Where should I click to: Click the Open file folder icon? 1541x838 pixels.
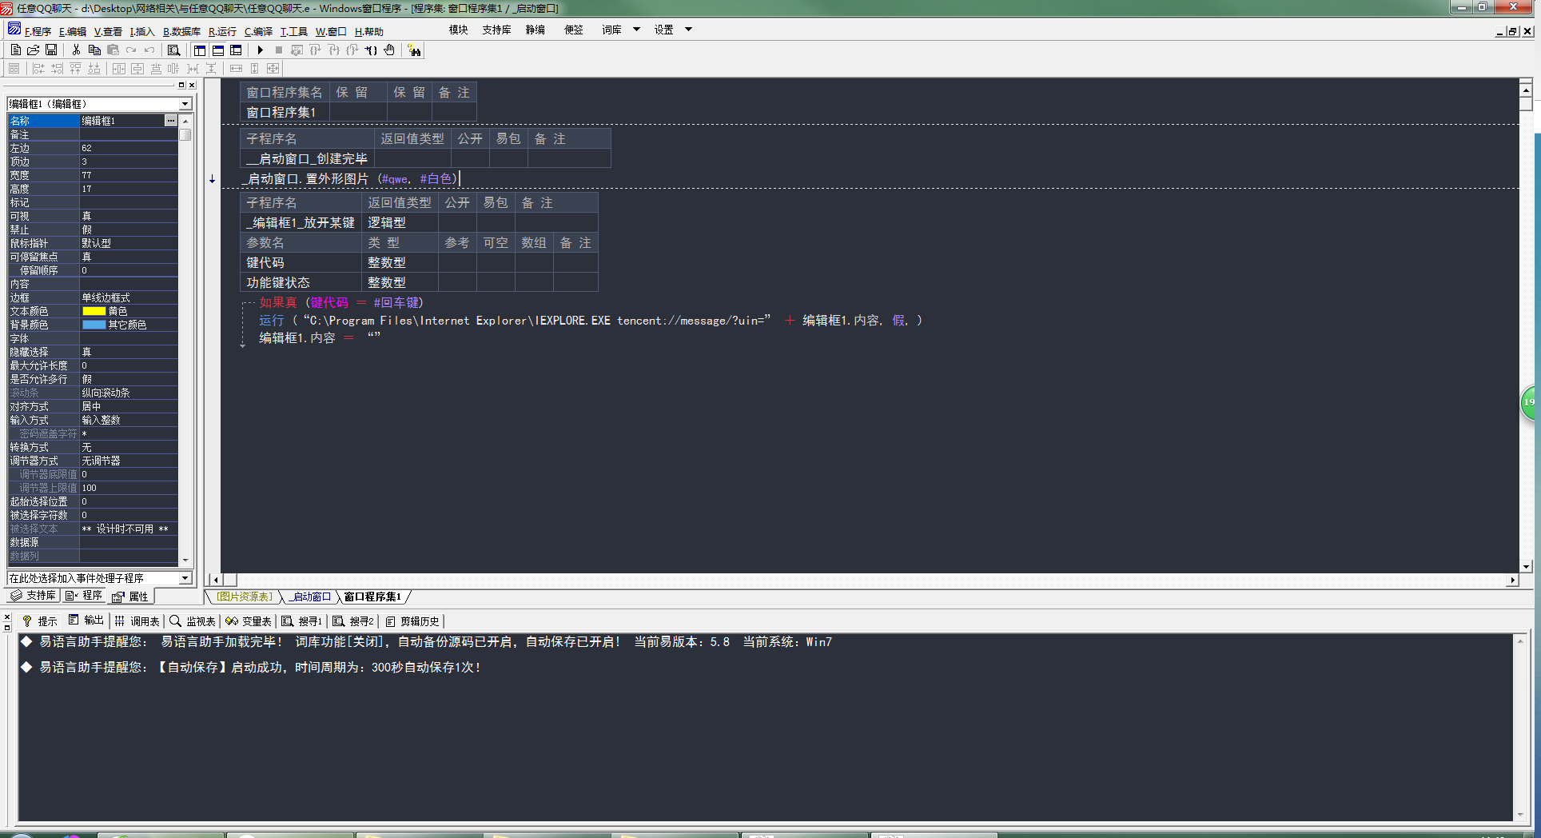point(34,50)
